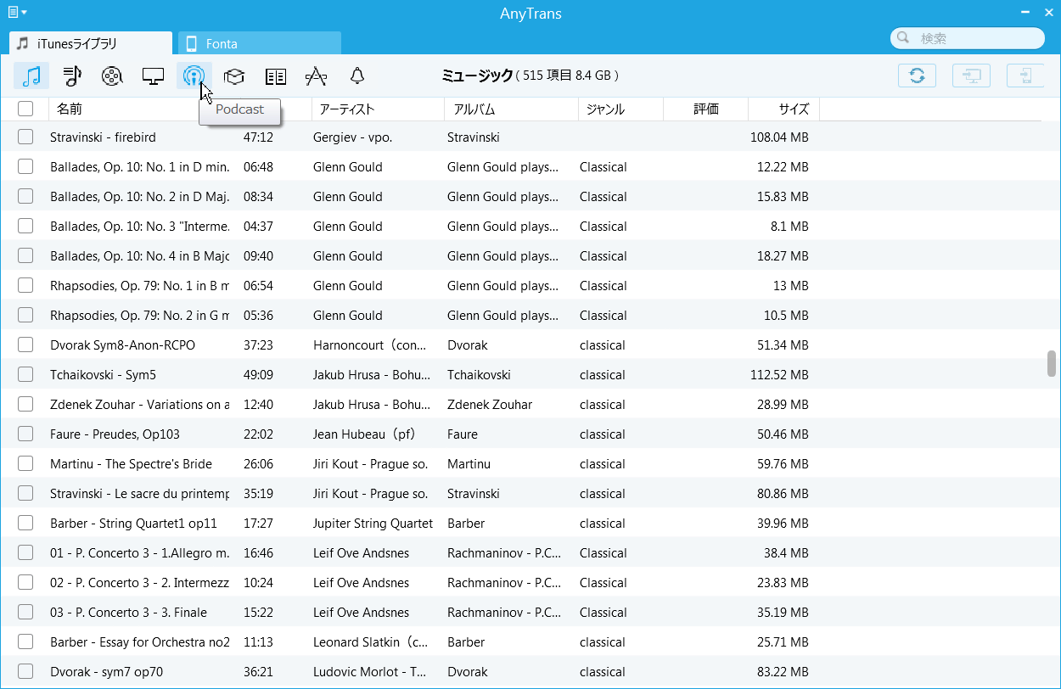The width and height of the screenshot is (1061, 689).
Task: Click the search magnifier icon
Action: pyautogui.click(x=903, y=38)
